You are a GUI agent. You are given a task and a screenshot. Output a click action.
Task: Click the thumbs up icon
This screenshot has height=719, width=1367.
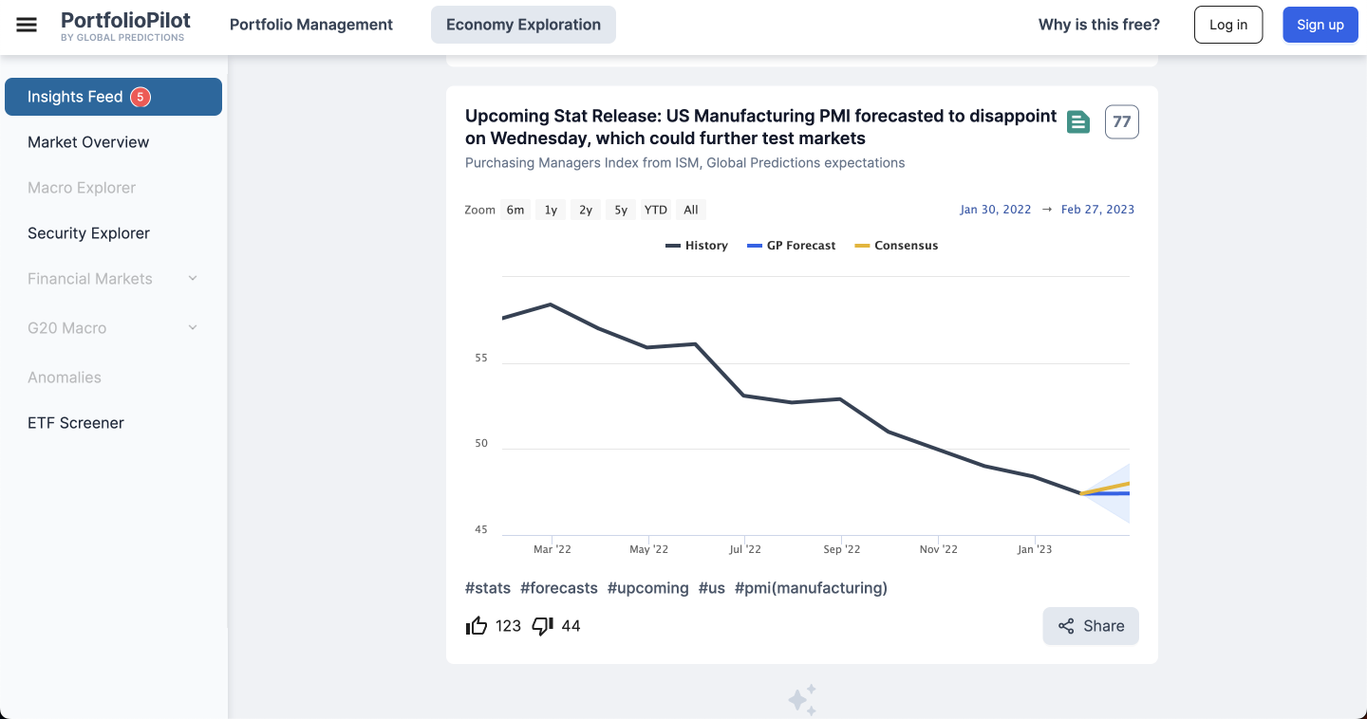pos(477,626)
